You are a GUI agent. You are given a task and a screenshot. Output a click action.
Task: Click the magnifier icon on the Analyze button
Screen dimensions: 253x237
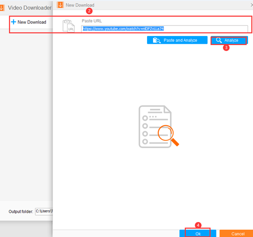[219, 40]
